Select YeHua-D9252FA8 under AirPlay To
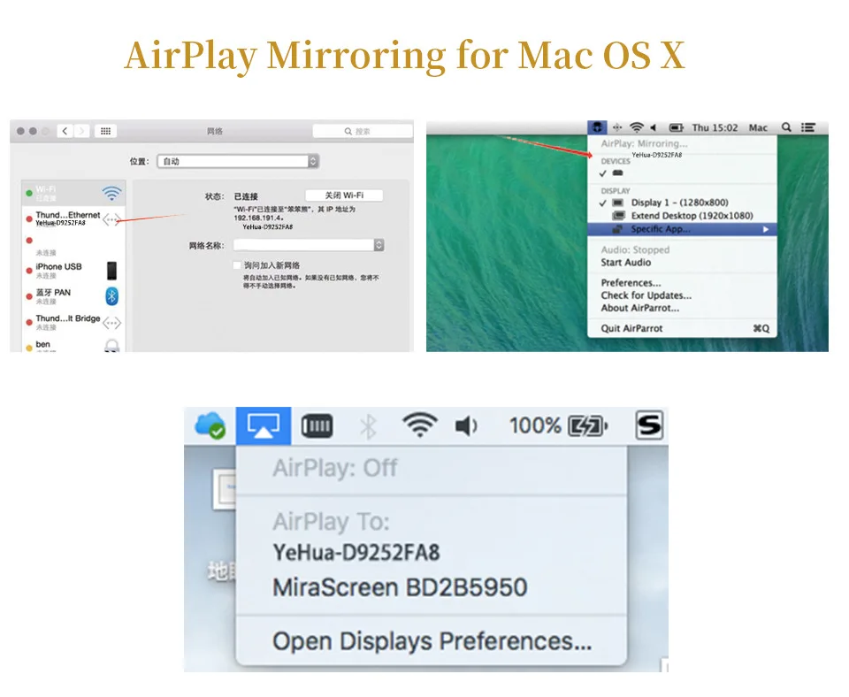Screen dimensions: 849x697 (x=356, y=553)
